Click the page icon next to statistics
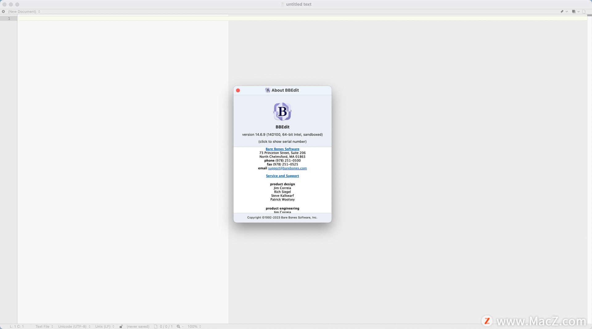The width and height of the screenshot is (592, 329). [156, 326]
